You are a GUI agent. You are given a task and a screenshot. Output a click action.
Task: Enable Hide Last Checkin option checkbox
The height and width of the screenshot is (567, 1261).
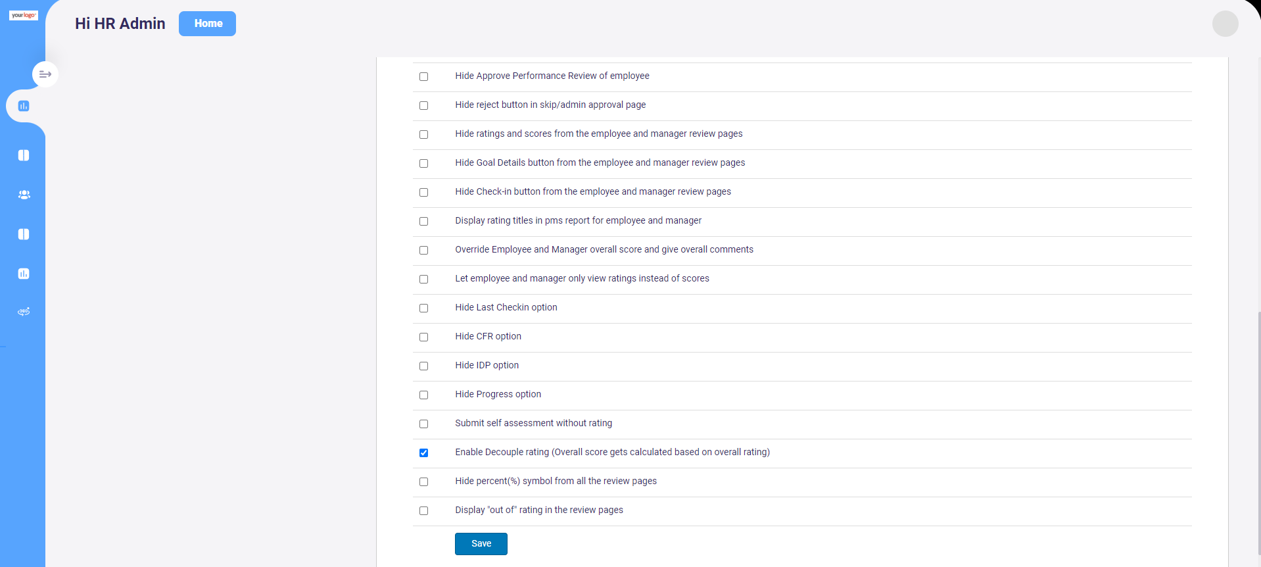pos(423,308)
